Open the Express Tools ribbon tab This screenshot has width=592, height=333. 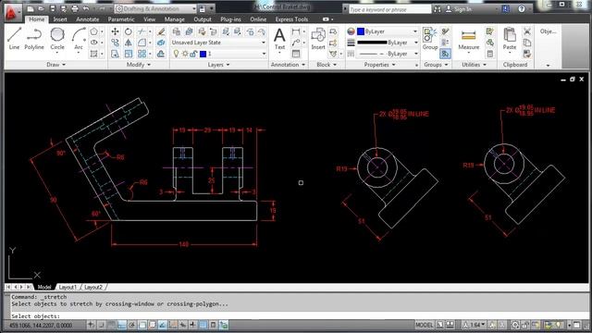click(x=291, y=19)
